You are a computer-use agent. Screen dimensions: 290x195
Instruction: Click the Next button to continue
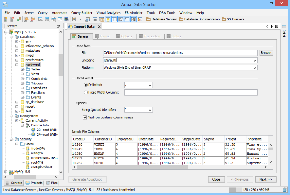265,179
